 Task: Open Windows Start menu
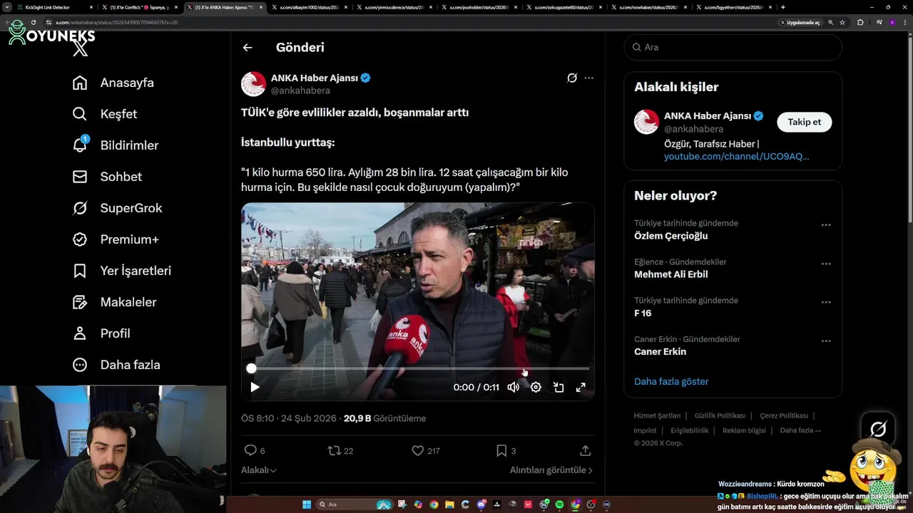(x=307, y=504)
